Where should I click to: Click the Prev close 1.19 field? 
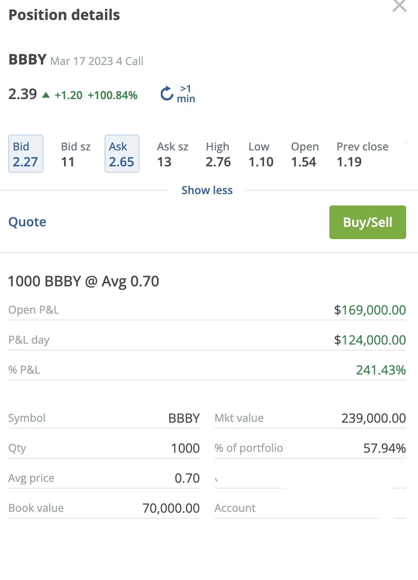pos(362,154)
